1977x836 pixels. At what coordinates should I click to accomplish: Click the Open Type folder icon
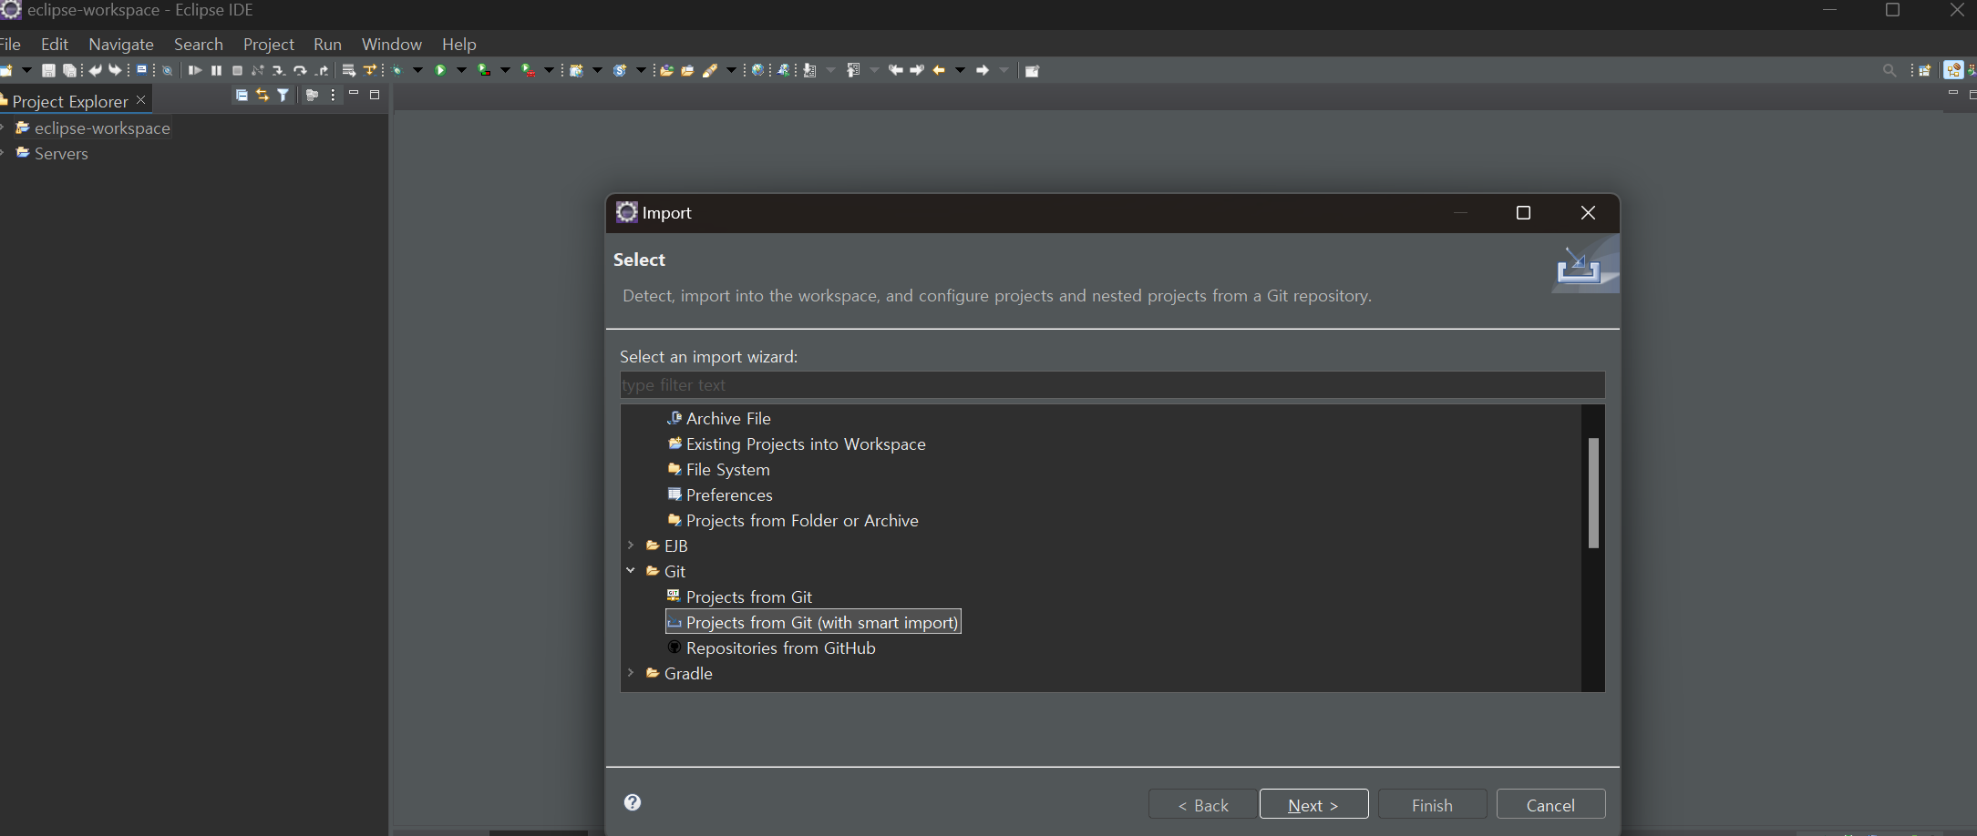coord(666,70)
